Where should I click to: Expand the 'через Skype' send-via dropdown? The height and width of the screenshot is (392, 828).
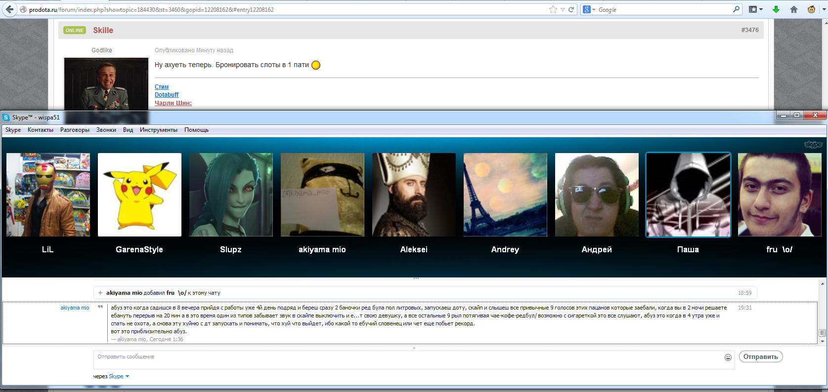[x=127, y=376]
